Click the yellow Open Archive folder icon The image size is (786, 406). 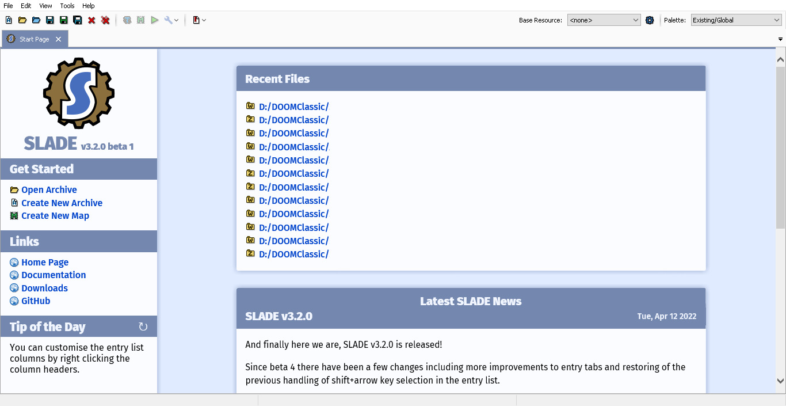click(22, 20)
